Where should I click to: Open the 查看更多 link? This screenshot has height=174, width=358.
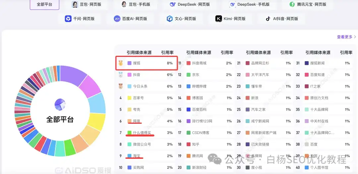[345, 37]
